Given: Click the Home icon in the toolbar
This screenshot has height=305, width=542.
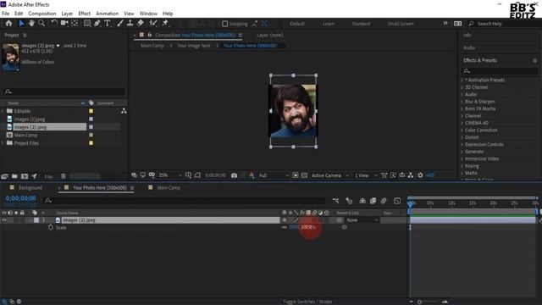Looking at the screenshot, I should pos(8,23).
